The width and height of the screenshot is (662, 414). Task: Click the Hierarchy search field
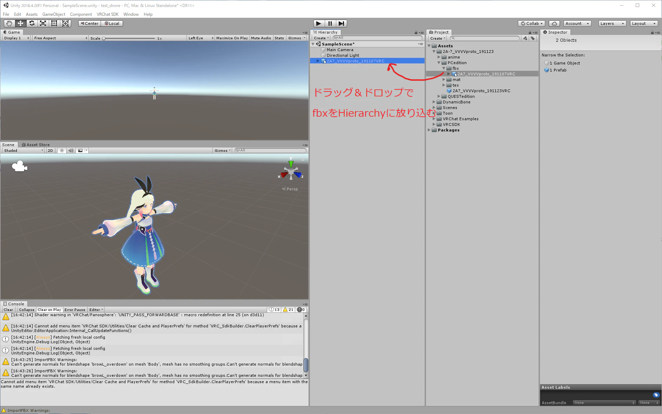coord(377,38)
